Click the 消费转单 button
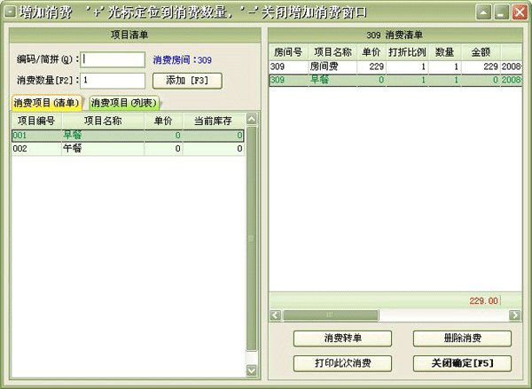This screenshot has width=532, height=389. (x=341, y=338)
